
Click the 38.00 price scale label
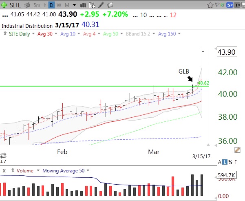tap(227, 117)
